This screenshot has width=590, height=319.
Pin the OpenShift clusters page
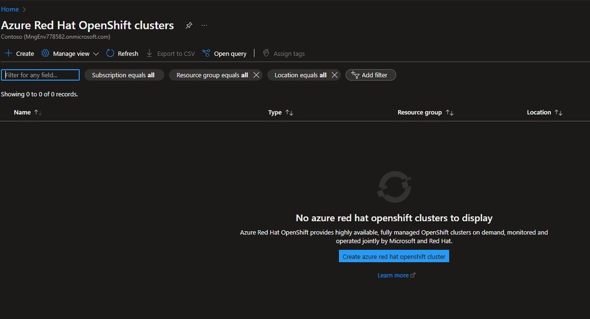point(189,25)
